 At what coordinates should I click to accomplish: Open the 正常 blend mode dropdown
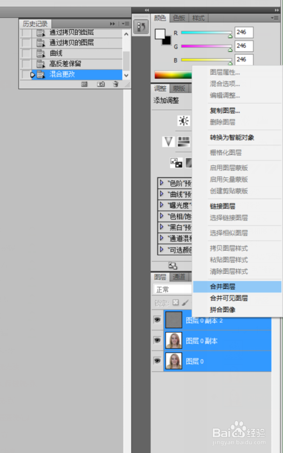(172, 289)
